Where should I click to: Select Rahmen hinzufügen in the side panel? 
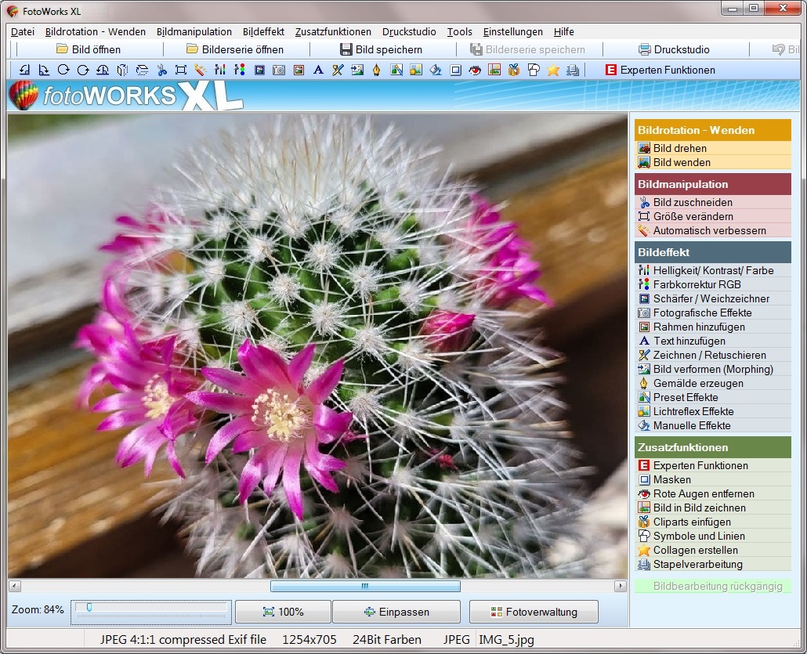point(713,327)
